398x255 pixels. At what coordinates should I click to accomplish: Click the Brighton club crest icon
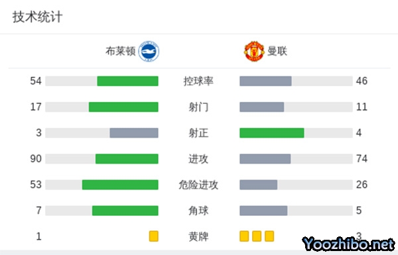149,51
